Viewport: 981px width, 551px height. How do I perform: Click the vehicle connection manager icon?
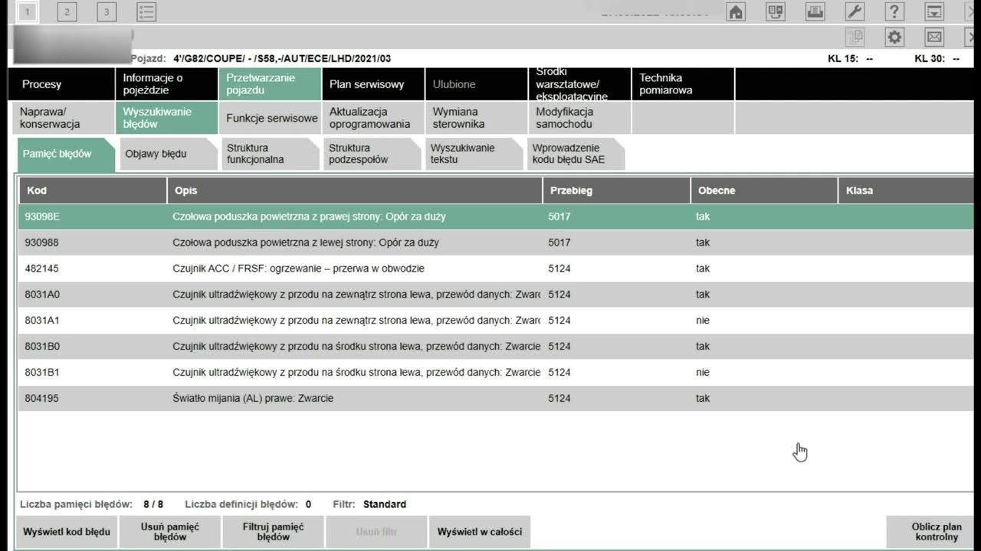(776, 11)
